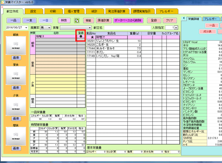The height and width of the screenshot is (163, 222).
Task: Toggle the 登録 dot for 味噌汁 row
Action: point(81,36)
